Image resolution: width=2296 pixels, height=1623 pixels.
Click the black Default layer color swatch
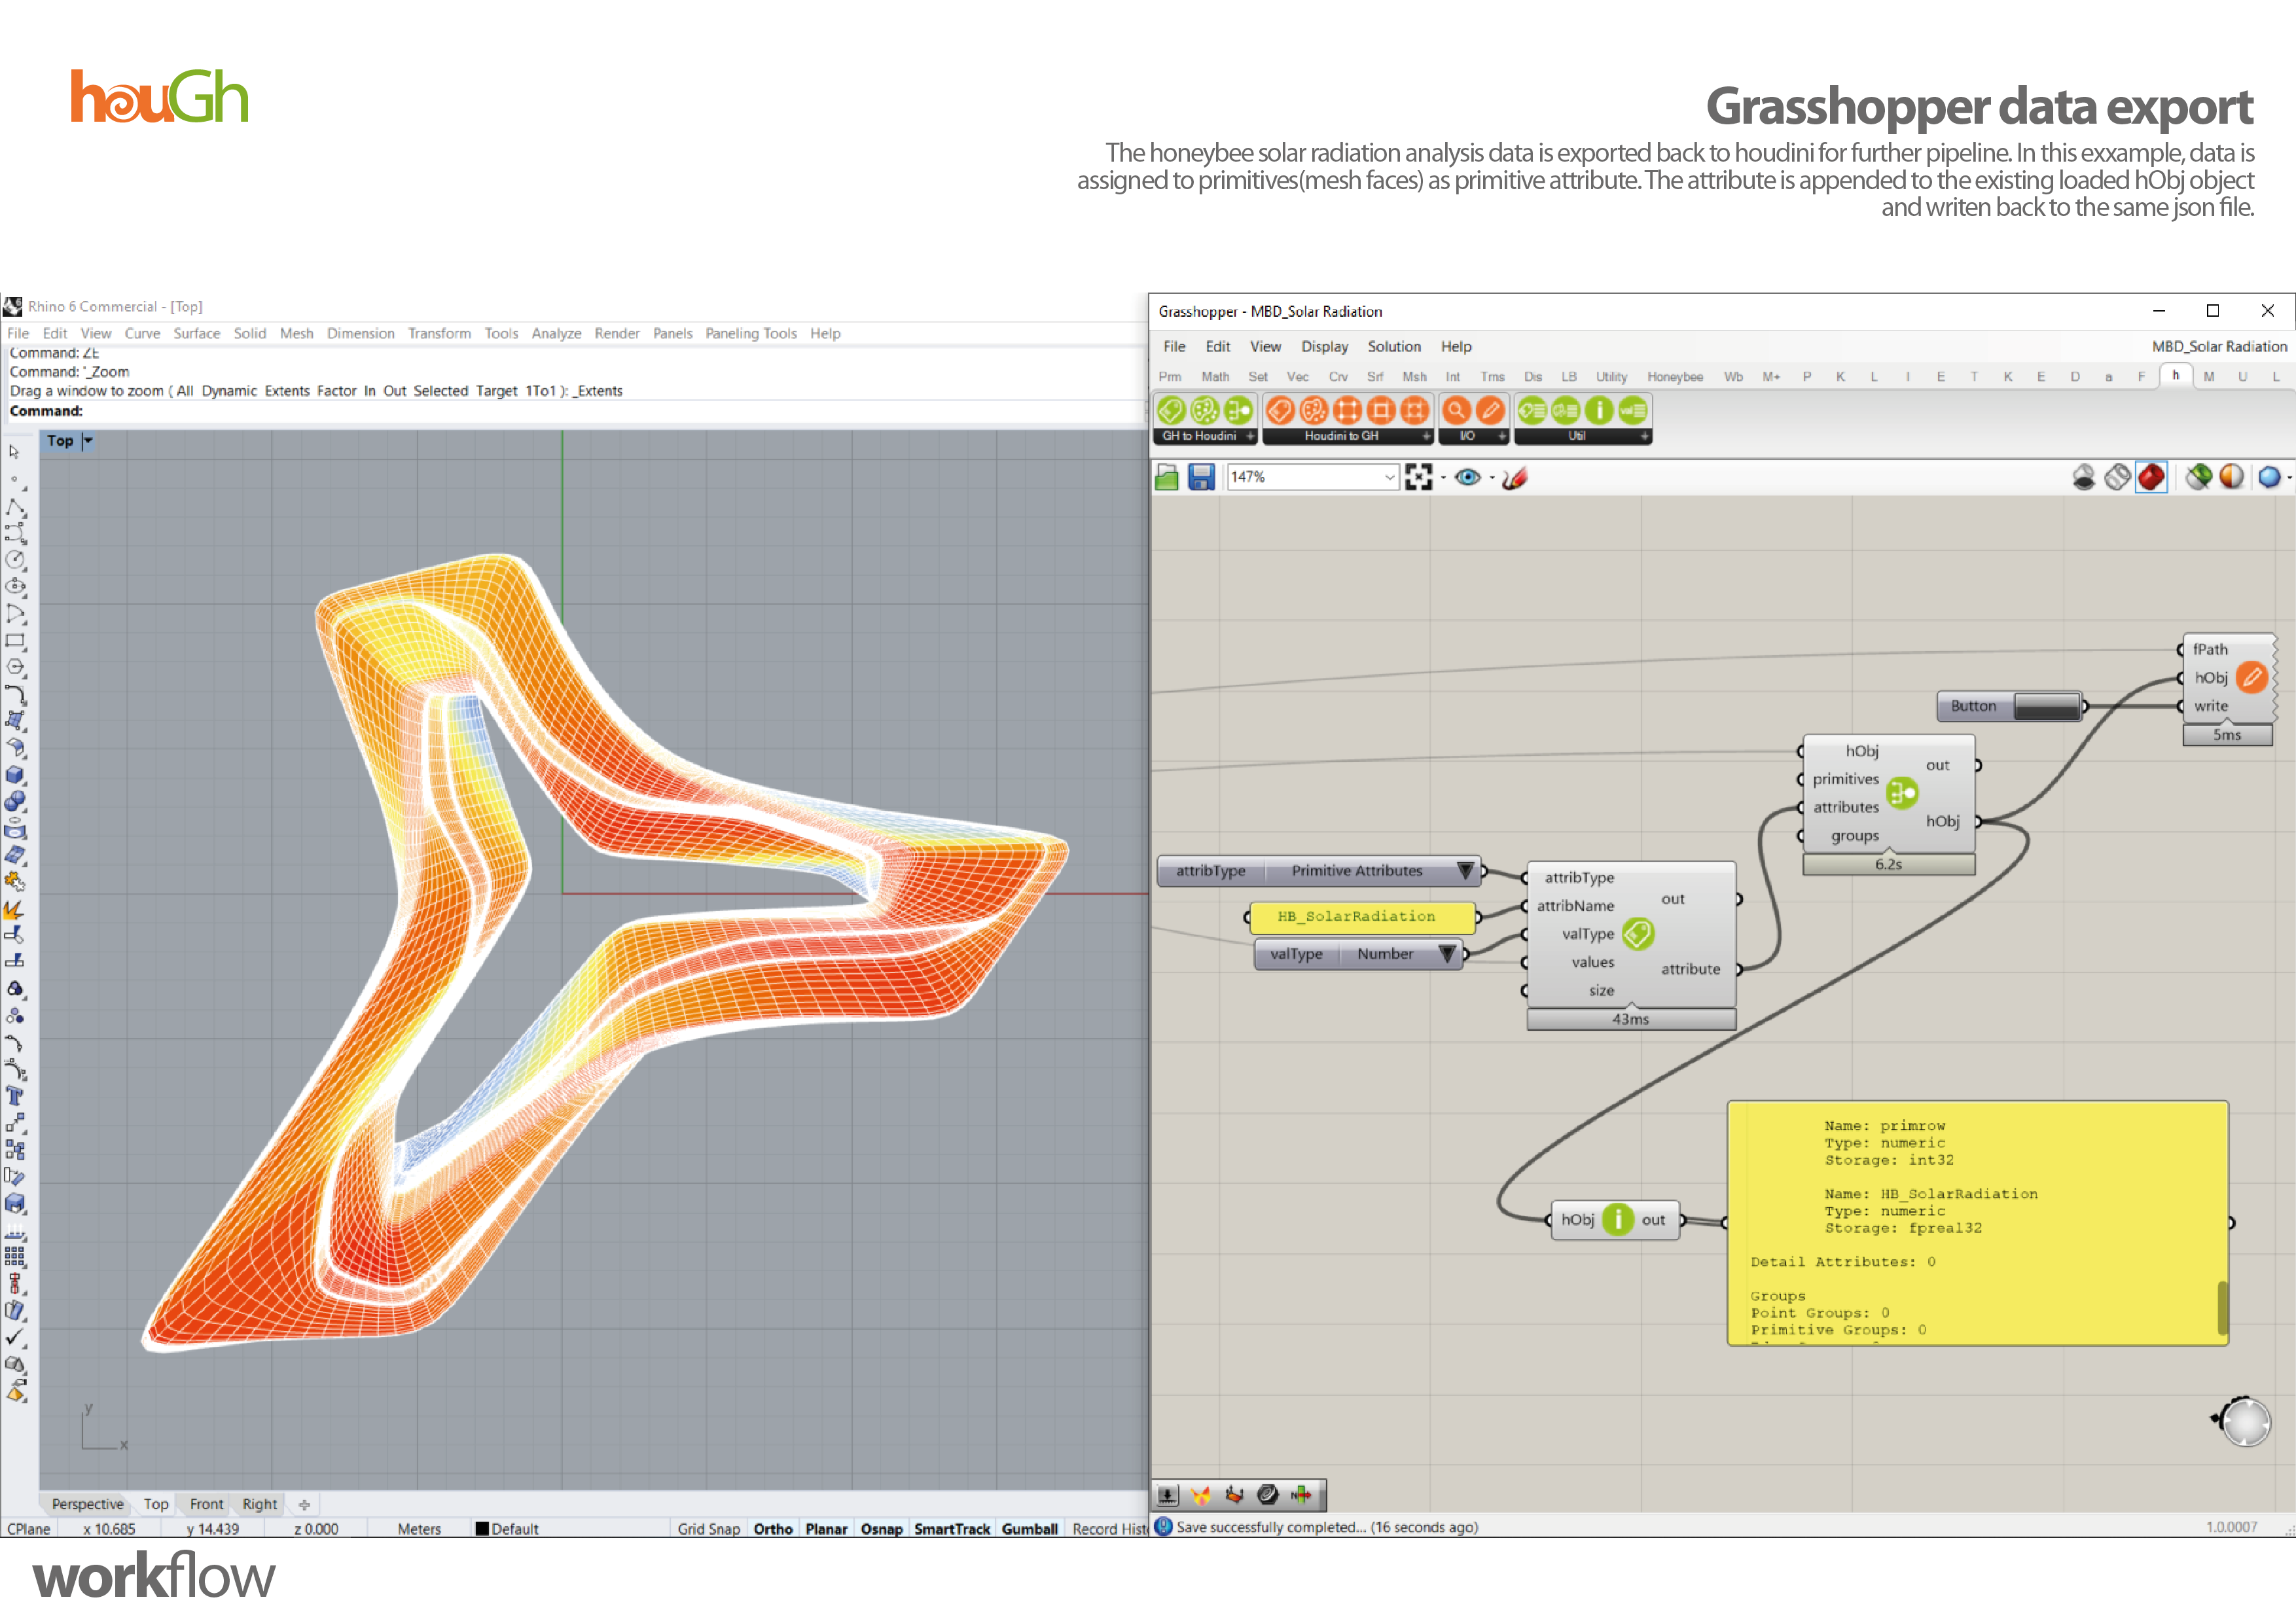pos(482,1528)
